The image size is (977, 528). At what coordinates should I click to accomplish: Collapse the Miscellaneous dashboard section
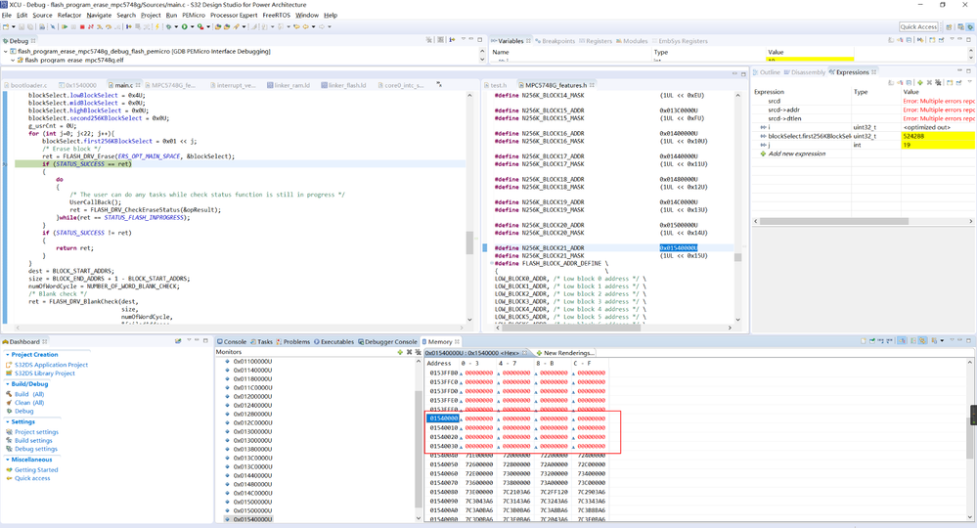pyautogui.click(x=8, y=460)
